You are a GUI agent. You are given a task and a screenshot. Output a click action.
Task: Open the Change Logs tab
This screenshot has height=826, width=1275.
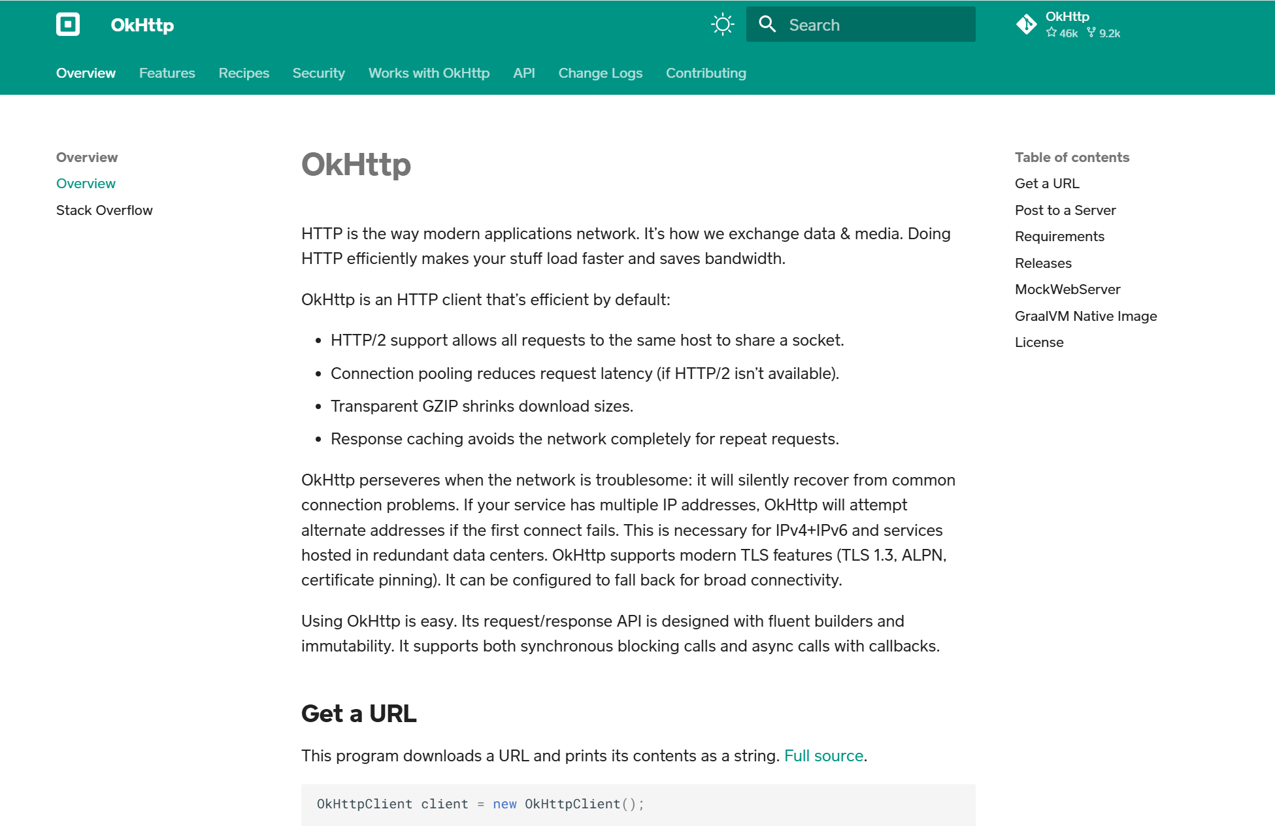601,73
